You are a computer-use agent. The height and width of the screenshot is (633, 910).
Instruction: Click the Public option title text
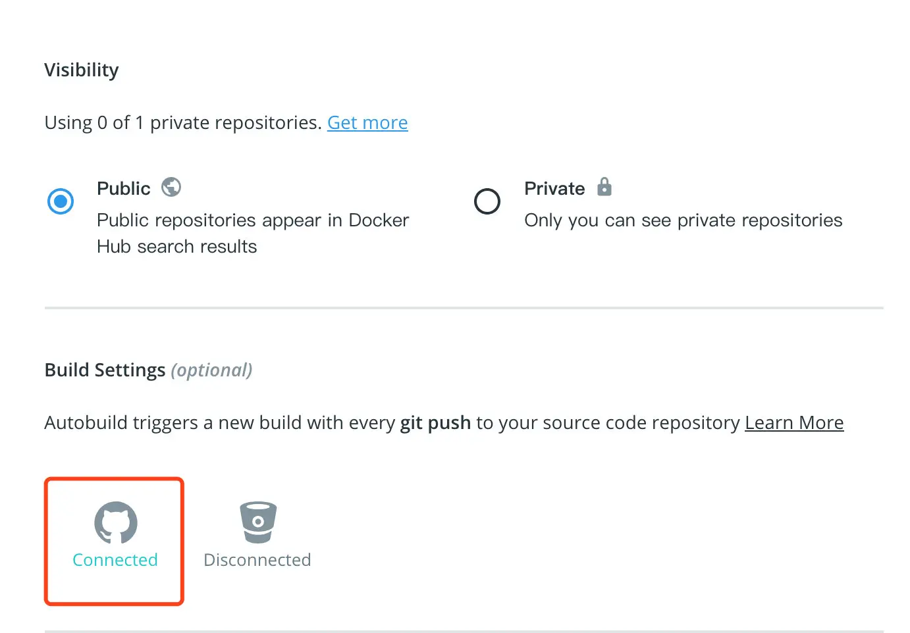pos(124,189)
